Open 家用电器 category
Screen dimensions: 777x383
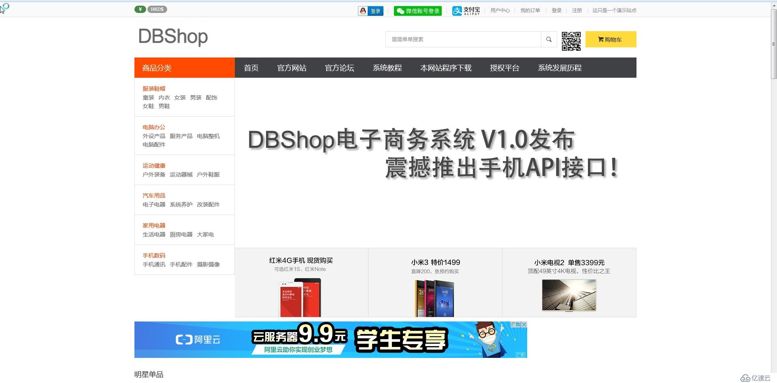pyautogui.click(x=154, y=226)
